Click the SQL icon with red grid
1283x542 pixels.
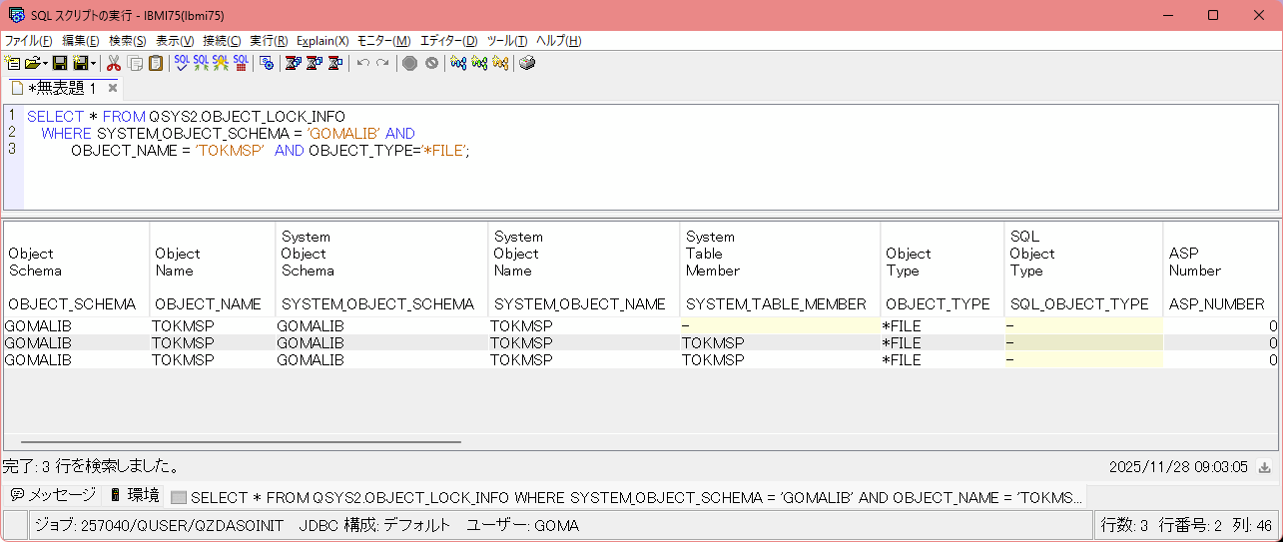click(x=241, y=63)
